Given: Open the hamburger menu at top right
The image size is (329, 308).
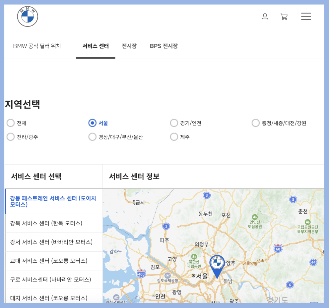Looking at the screenshot, I should pyautogui.click(x=306, y=16).
